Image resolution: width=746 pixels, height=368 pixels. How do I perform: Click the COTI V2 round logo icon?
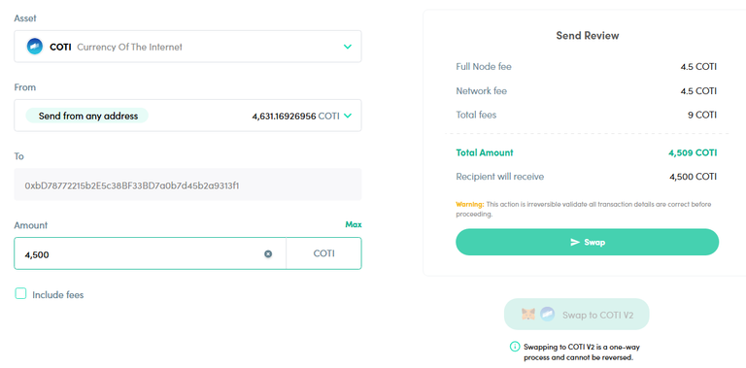(x=547, y=315)
